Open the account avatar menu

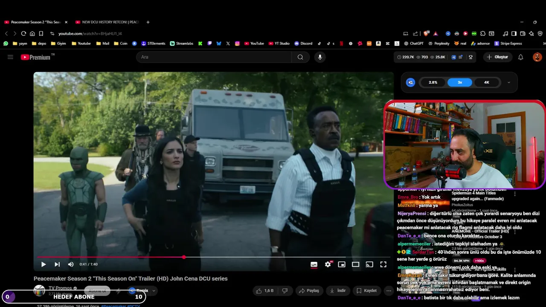tap(537, 57)
